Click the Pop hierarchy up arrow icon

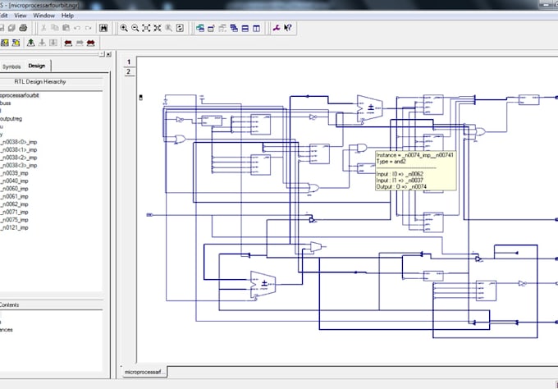point(31,43)
